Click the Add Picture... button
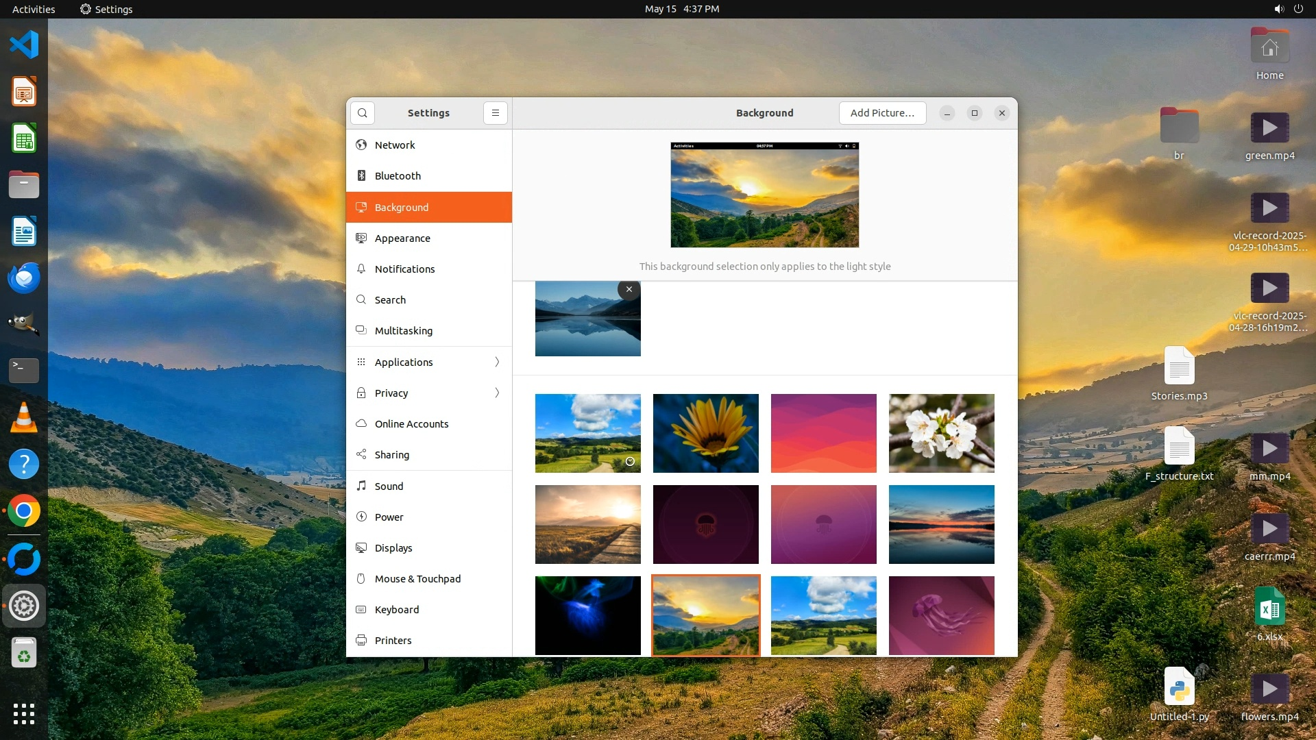Viewport: 1316px width, 740px height. pos(882,113)
